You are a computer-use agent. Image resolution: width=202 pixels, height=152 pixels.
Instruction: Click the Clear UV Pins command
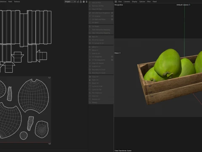[101, 9]
